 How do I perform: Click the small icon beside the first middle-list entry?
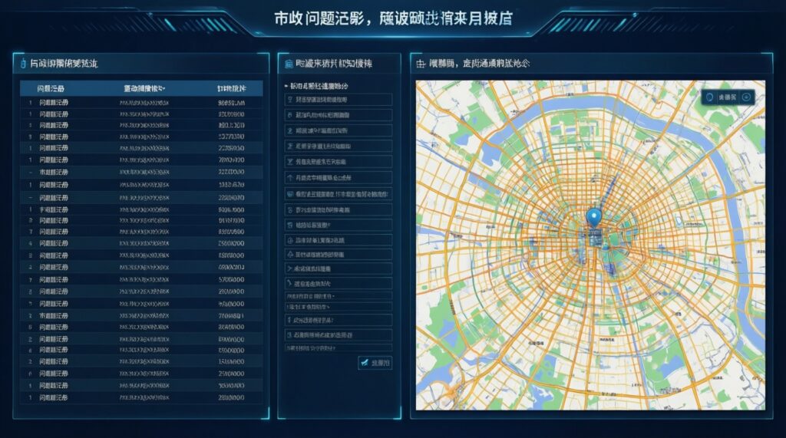289,100
